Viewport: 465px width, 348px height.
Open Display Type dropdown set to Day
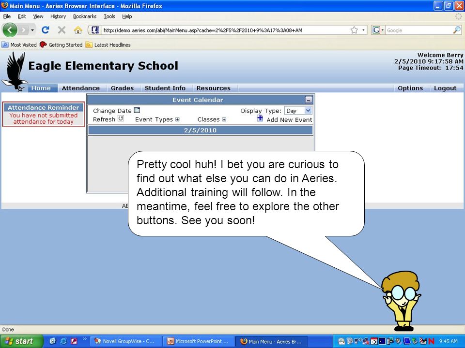click(298, 111)
